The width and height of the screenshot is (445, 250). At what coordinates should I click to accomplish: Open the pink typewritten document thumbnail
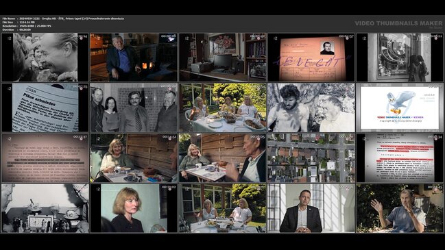(45, 158)
